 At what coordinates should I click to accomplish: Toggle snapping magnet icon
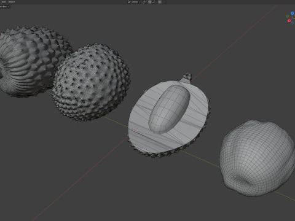click(150, 2)
